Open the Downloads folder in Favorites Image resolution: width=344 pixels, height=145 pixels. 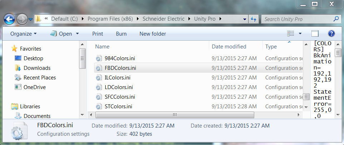coord(37,68)
